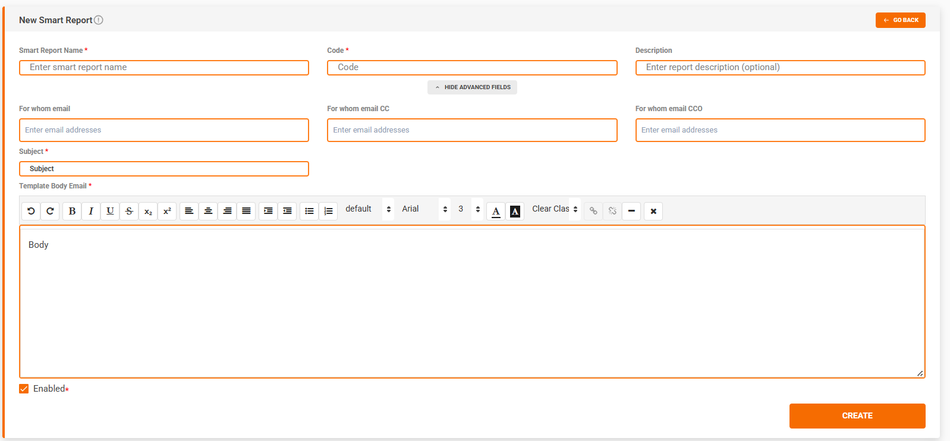Viewport: 950px width, 441px height.
Task: Click the remove formatting X icon
Action: (x=653, y=211)
